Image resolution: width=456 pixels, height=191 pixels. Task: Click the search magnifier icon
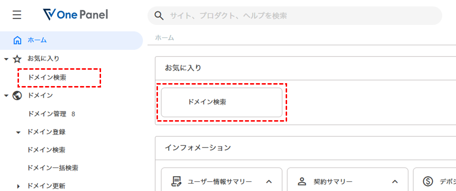click(x=159, y=16)
